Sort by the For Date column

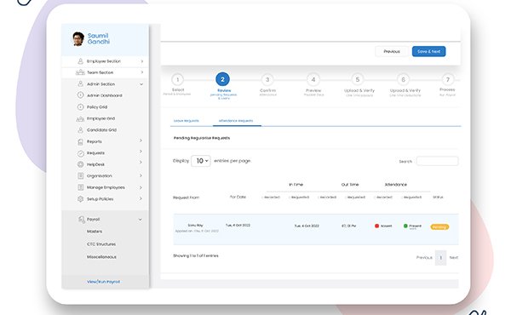[238, 197]
